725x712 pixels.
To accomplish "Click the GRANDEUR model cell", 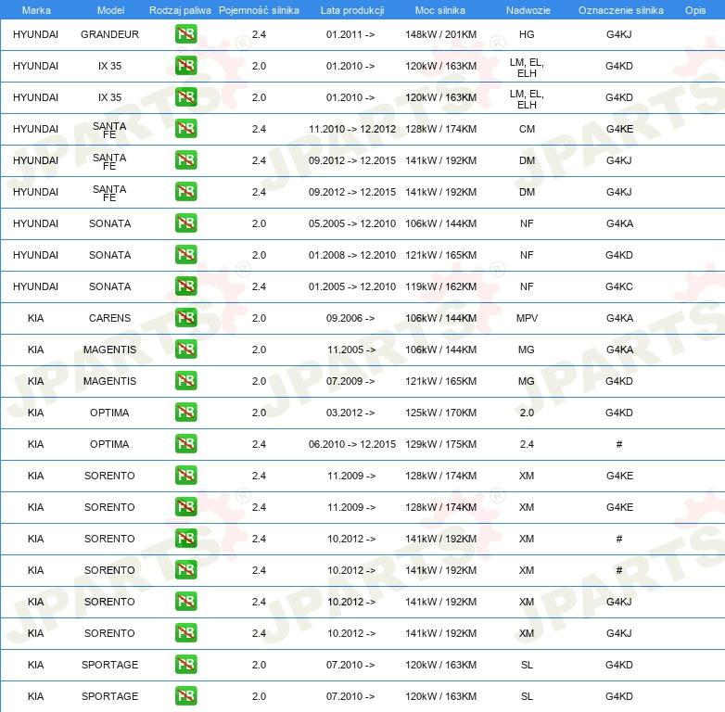I will [x=109, y=34].
